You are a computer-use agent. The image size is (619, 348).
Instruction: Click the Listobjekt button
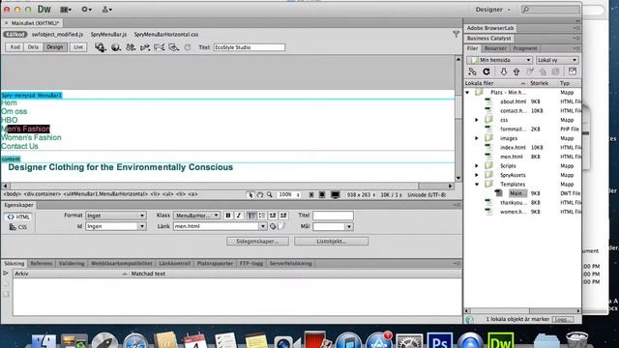(x=331, y=241)
